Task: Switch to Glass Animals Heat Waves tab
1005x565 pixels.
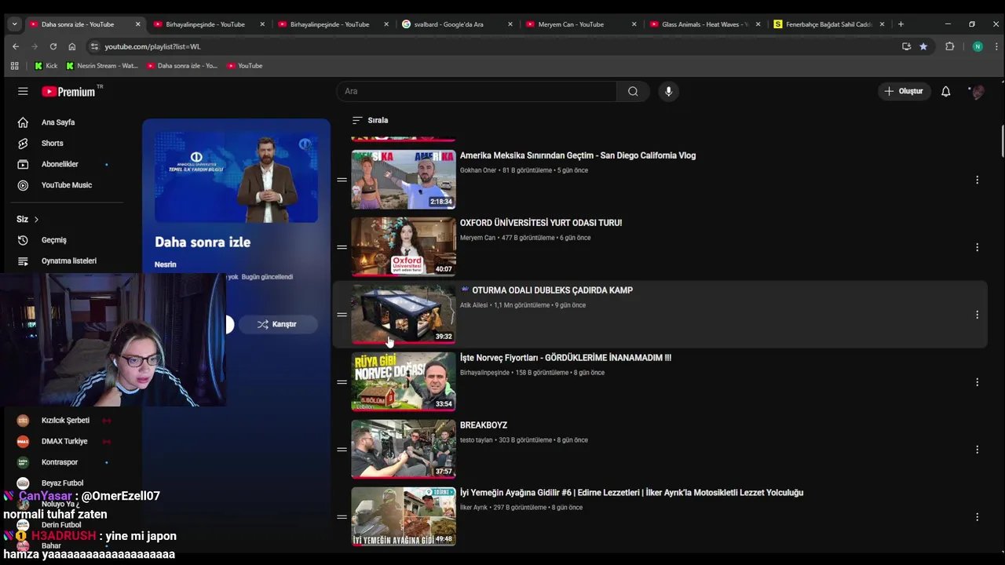Action: [x=703, y=24]
